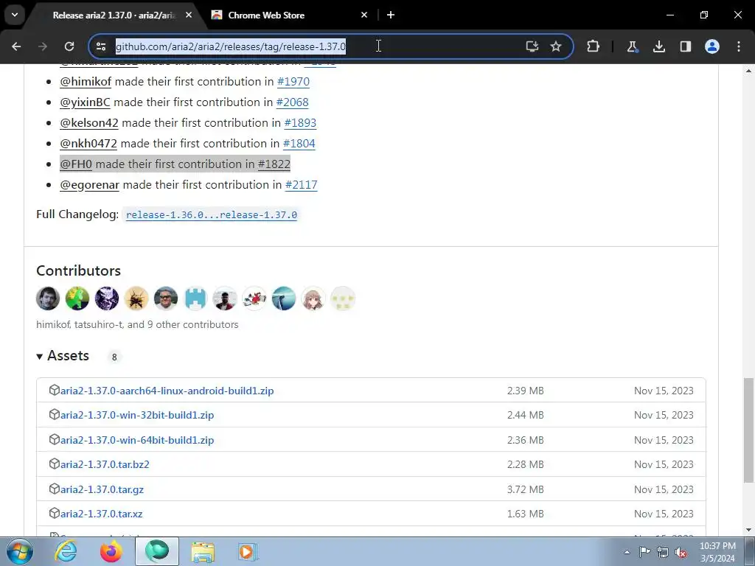Viewport: 755px width, 566px height.
Task: Open the Windows Start menu
Action: click(20, 551)
